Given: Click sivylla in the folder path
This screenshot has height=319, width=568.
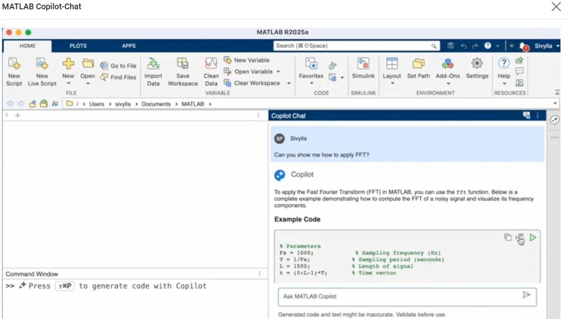Looking at the screenshot, I should 123,104.
